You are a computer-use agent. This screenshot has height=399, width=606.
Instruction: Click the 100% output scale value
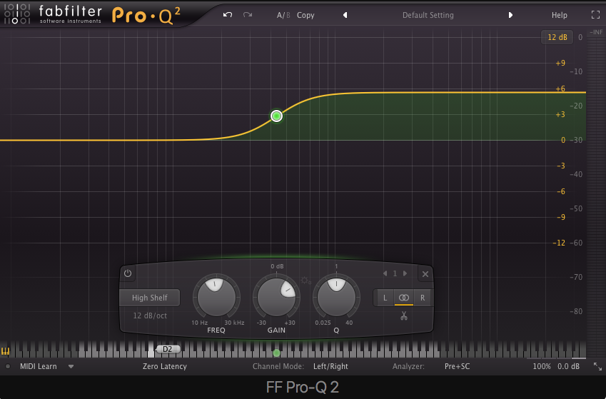point(542,366)
